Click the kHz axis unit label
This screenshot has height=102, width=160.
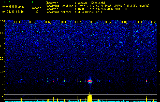click(x=2, y=21)
